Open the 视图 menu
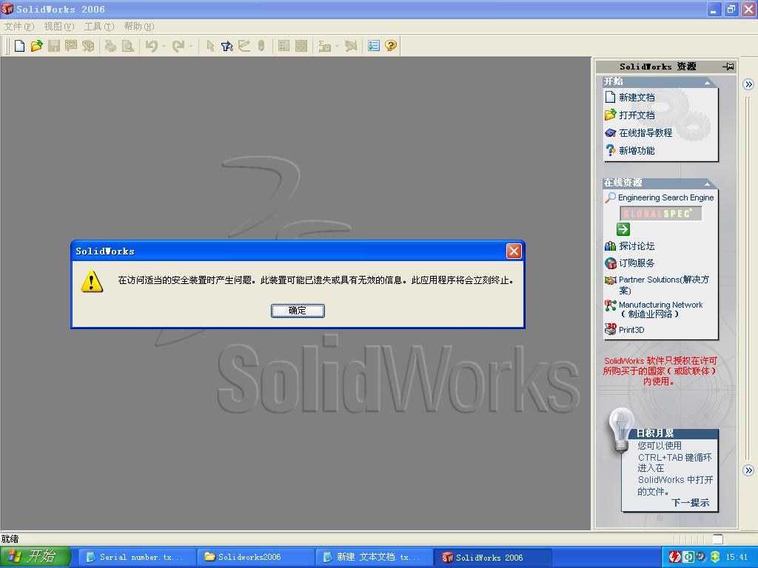Image resolution: width=758 pixels, height=568 pixels. [59, 27]
